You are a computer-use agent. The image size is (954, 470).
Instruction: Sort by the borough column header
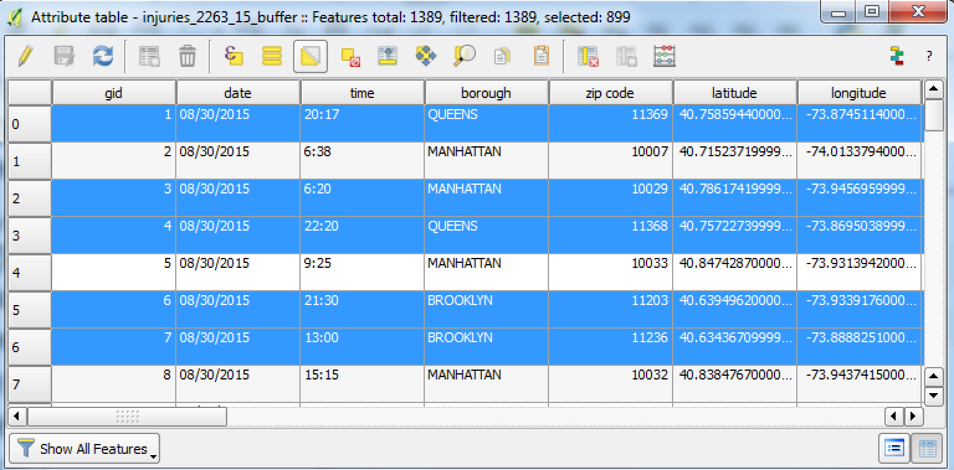(x=486, y=93)
